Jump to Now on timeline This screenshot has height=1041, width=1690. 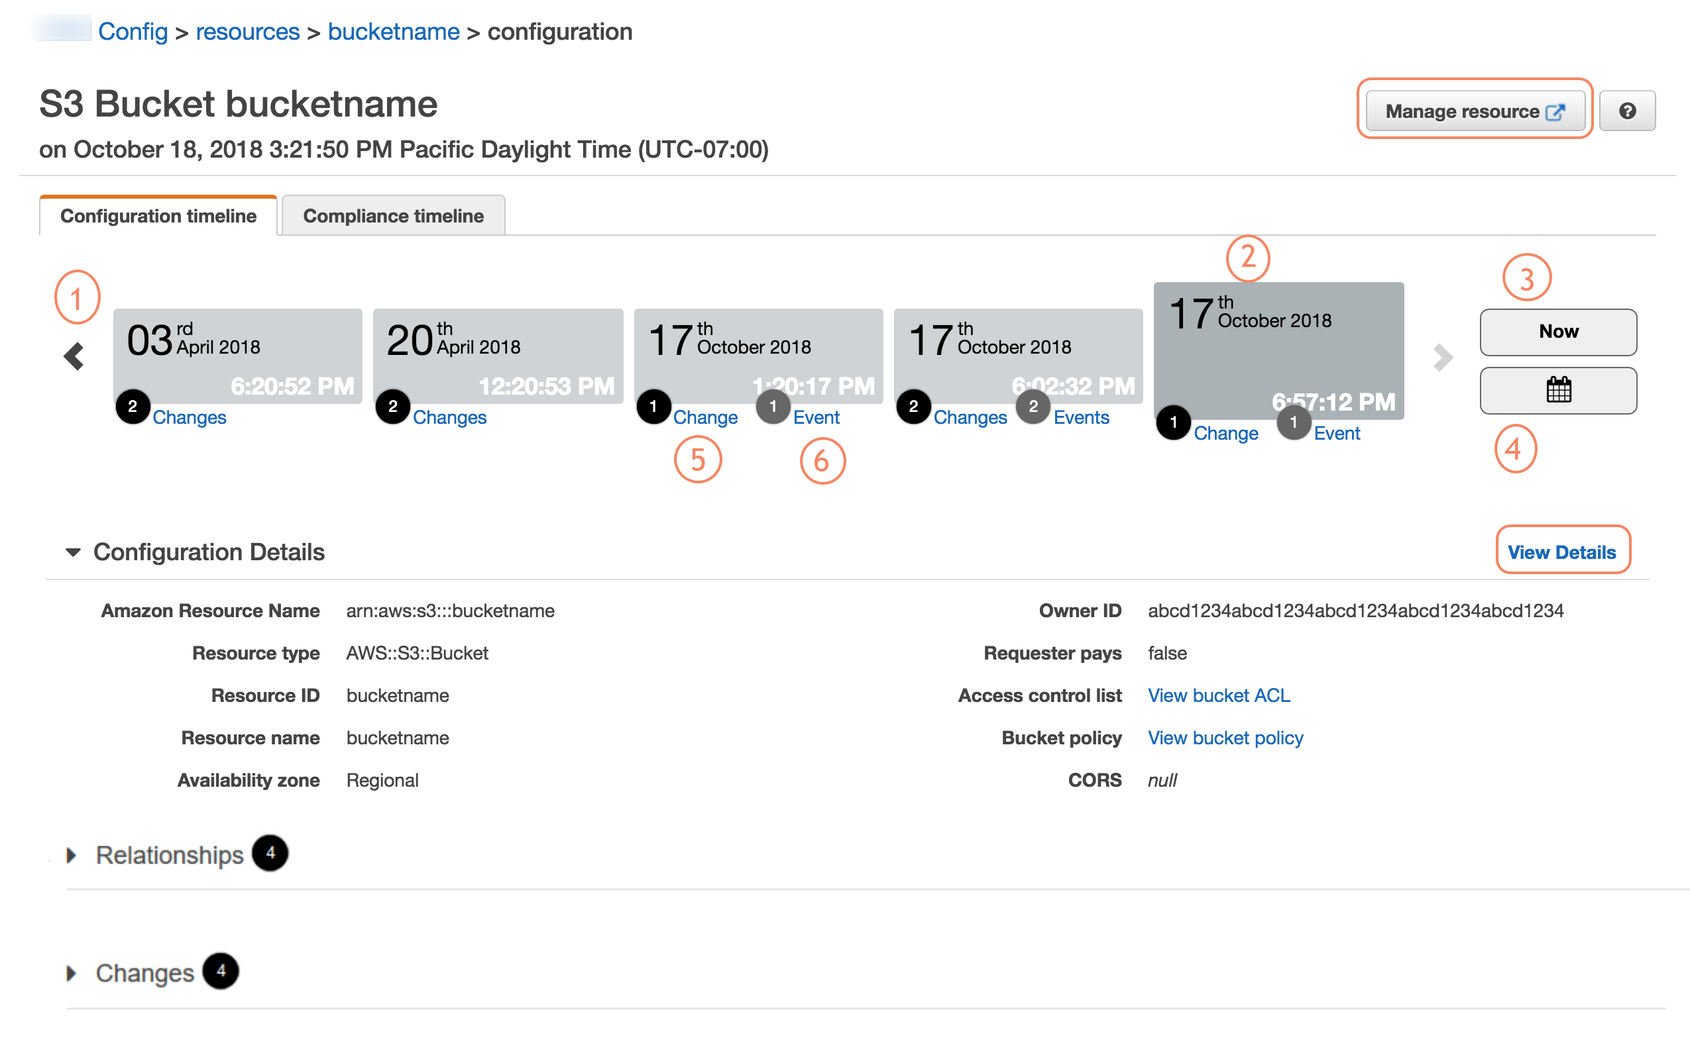coord(1557,332)
